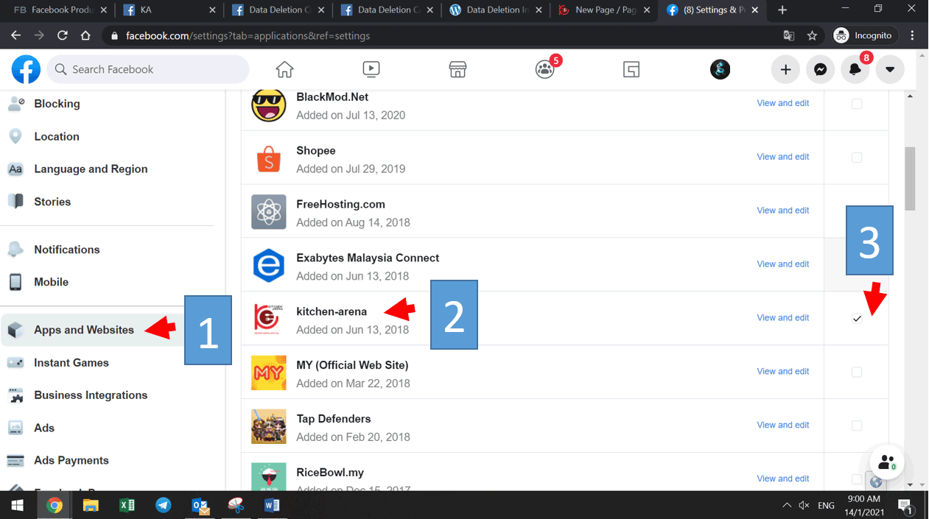Click the Facebook logo
The width and height of the screenshot is (929, 519).
[x=26, y=69]
